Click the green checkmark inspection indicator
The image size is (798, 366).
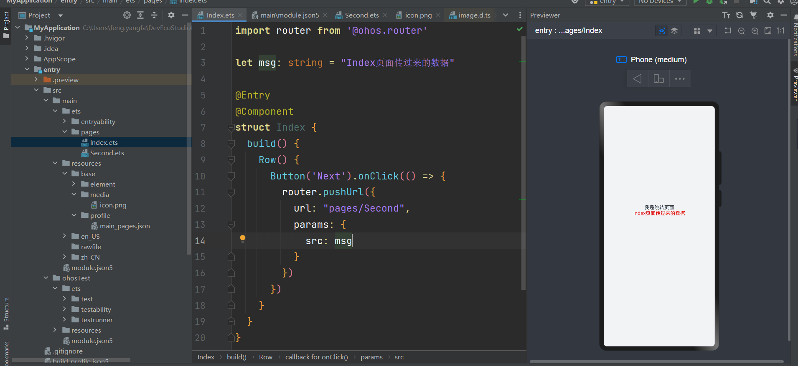[x=520, y=29]
